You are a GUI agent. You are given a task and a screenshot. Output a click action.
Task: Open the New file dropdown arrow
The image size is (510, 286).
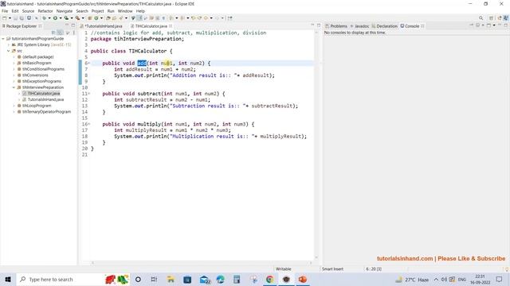pos(10,18)
